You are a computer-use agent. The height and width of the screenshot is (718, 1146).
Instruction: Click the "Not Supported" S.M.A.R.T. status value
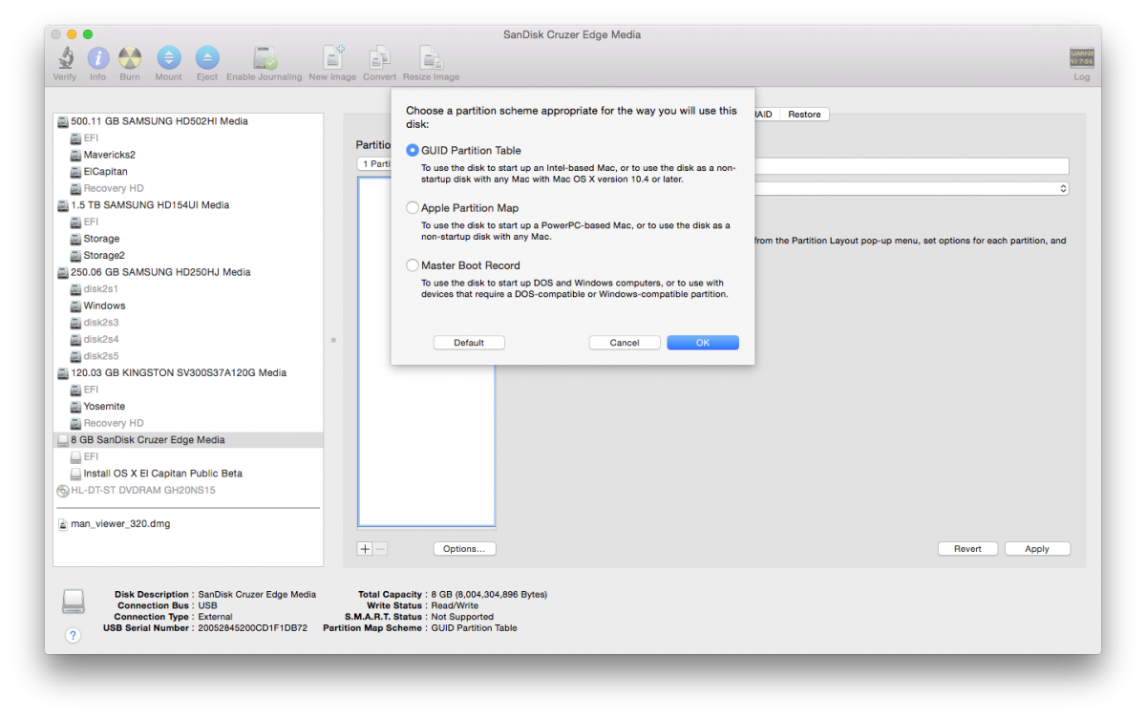pyautogui.click(x=462, y=617)
